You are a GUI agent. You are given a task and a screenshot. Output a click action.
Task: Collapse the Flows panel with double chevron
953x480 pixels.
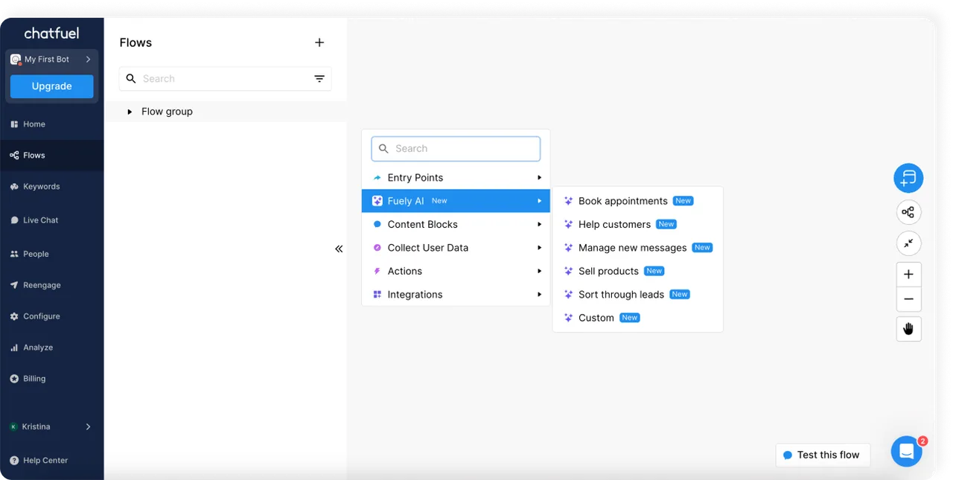(x=339, y=249)
